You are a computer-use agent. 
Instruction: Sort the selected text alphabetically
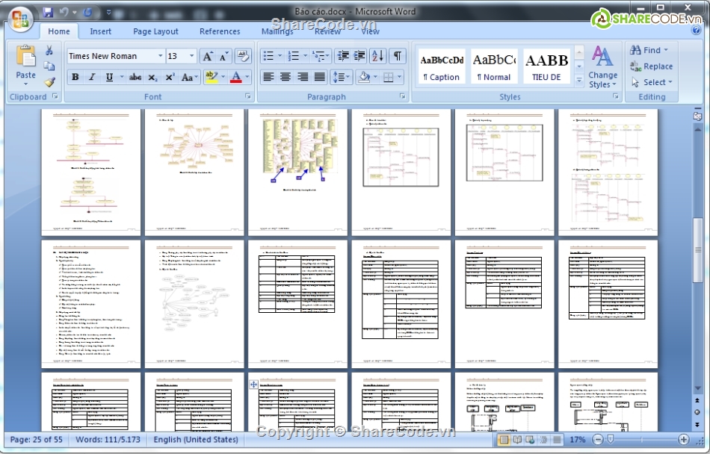coord(377,56)
